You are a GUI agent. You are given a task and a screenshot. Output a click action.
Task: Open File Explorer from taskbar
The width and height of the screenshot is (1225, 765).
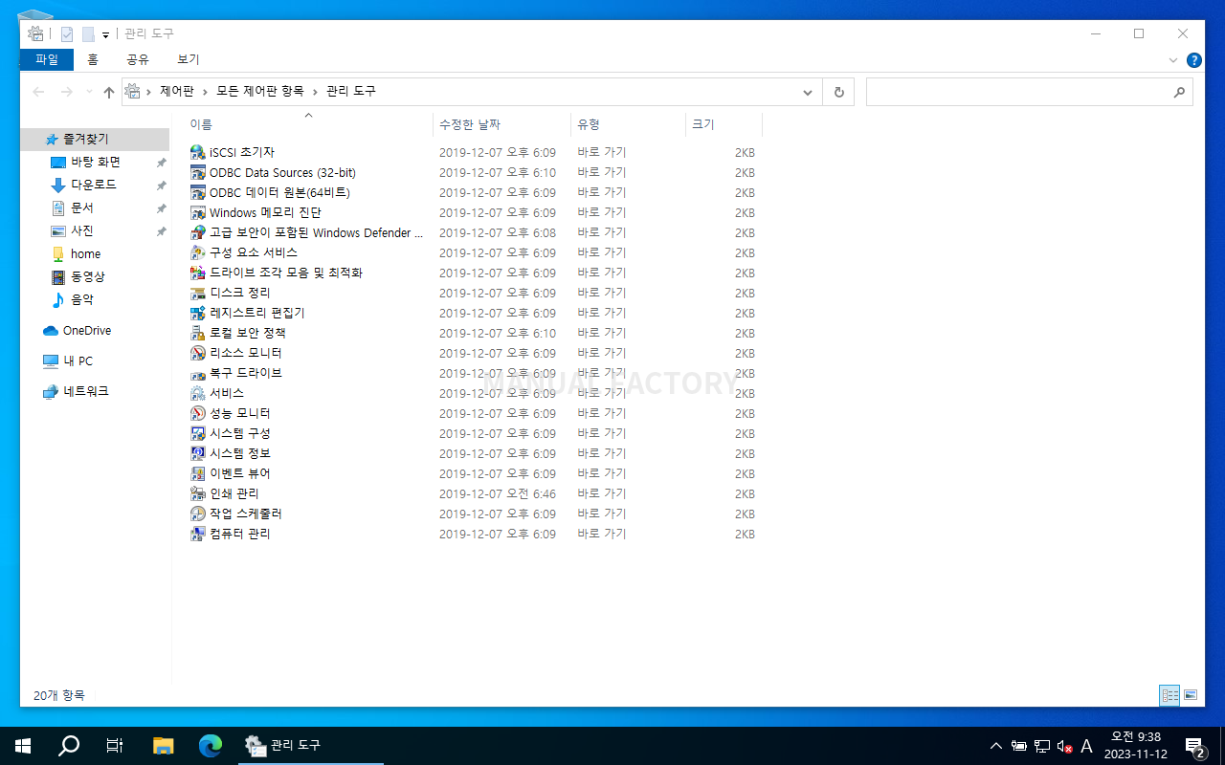pyautogui.click(x=164, y=746)
